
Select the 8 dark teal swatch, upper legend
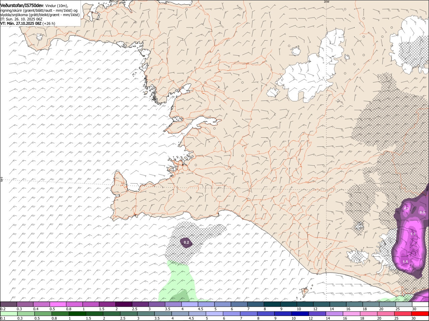point(272,304)
